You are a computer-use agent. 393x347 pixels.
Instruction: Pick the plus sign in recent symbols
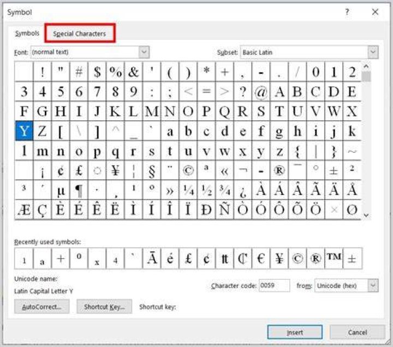pyautogui.click(x=61, y=258)
